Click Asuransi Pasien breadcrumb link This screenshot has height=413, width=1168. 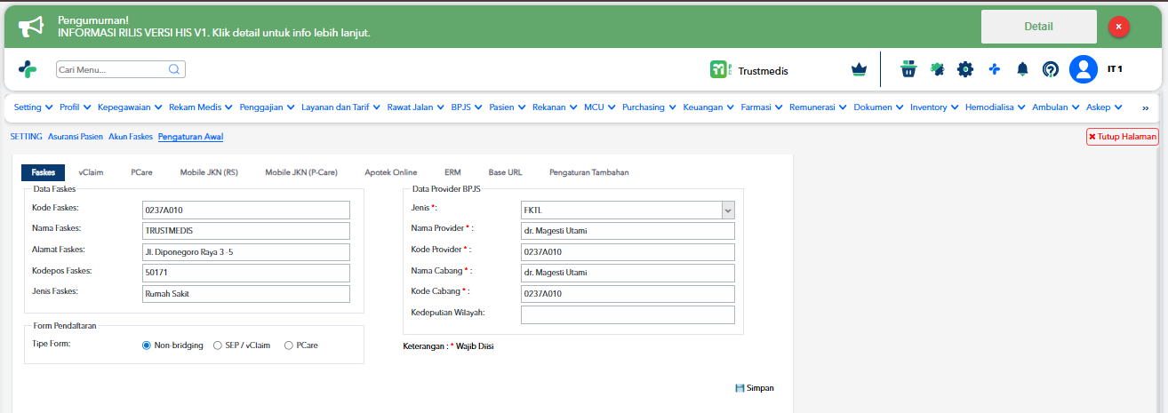click(x=75, y=137)
